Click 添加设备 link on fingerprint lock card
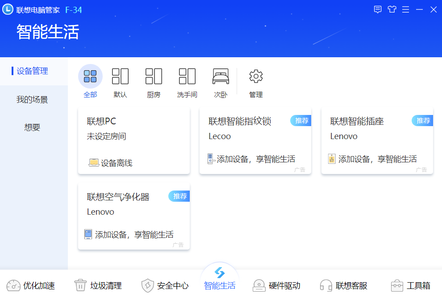Screen dimensions: 442x301 click(256, 159)
